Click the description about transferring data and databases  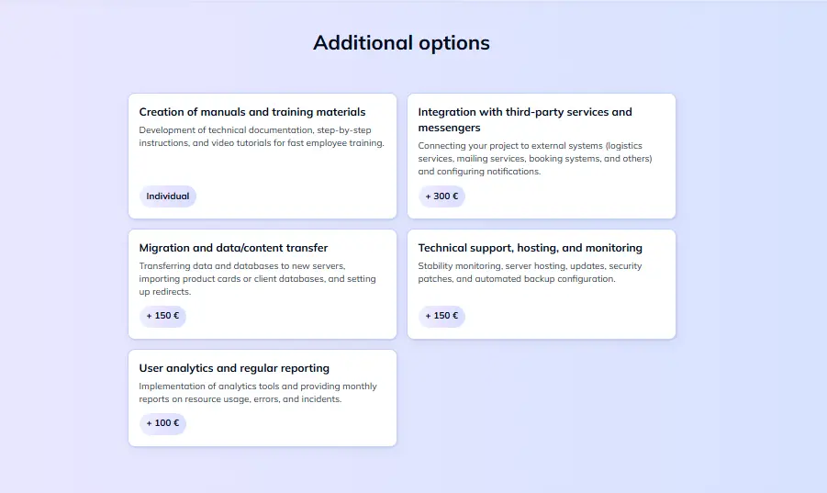[x=257, y=279]
